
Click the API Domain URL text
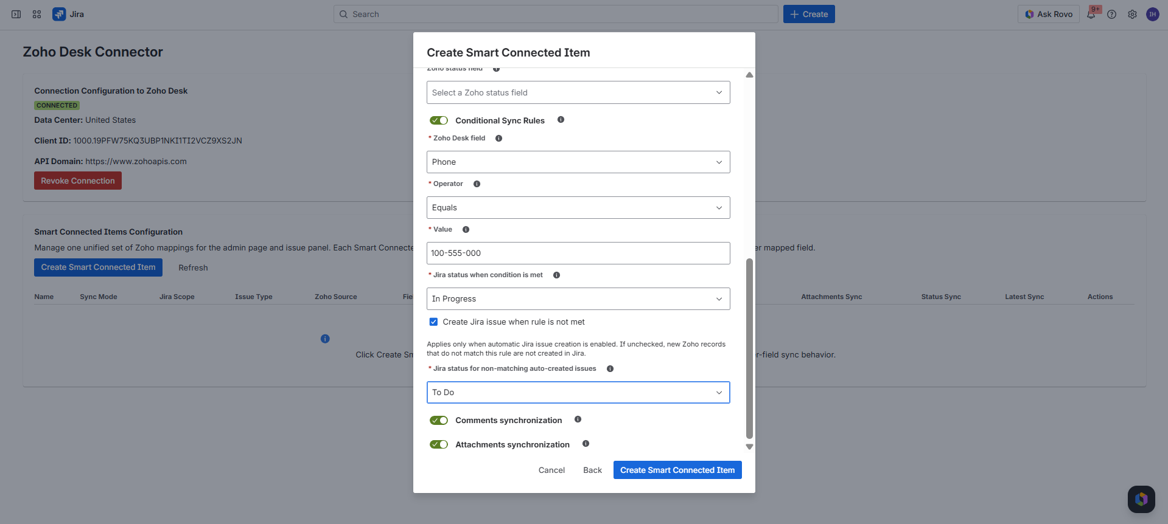click(x=136, y=161)
